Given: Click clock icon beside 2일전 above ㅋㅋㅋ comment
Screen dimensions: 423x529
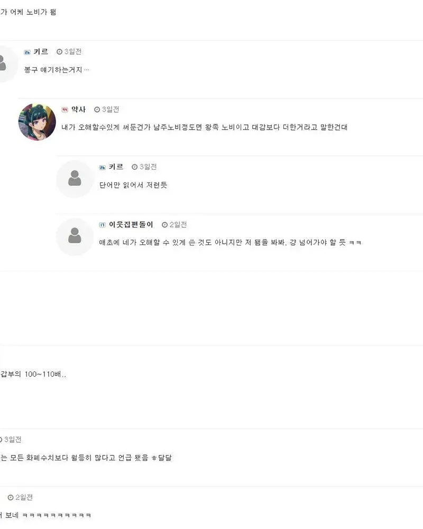Looking at the screenshot, I should click(x=11, y=498).
